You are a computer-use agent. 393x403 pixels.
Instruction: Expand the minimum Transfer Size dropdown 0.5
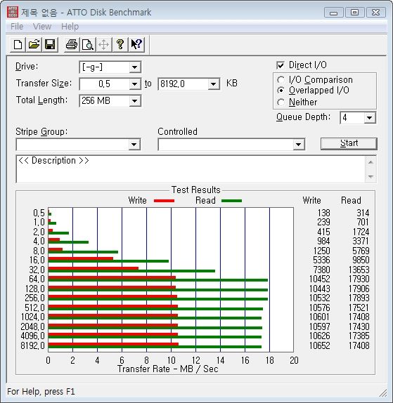pos(134,84)
